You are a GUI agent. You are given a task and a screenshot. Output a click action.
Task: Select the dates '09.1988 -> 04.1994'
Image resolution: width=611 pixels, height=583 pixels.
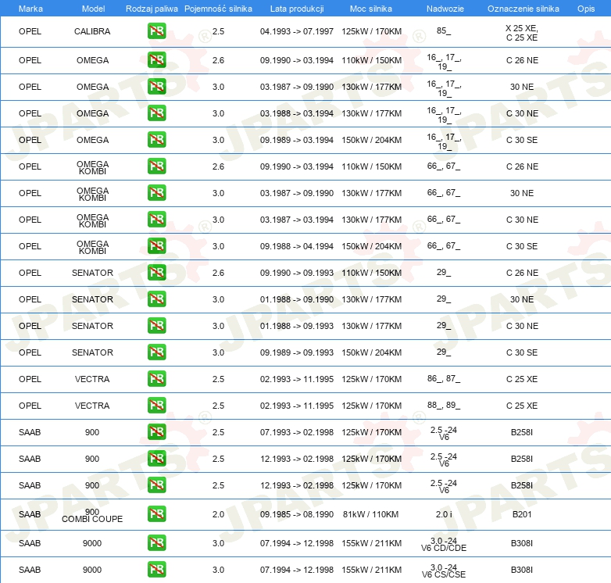(x=297, y=246)
